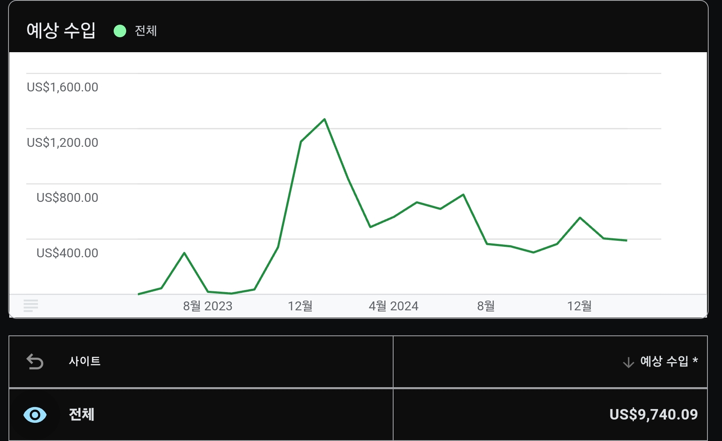Click the US$800.00 axis label

[x=67, y=197]
